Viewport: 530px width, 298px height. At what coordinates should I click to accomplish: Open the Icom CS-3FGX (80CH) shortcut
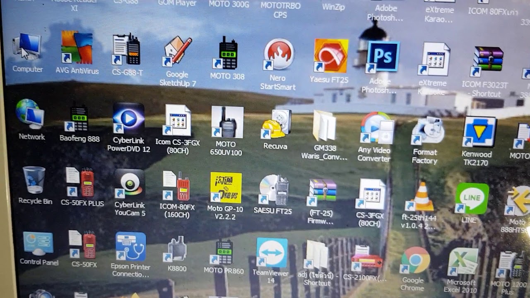coord(178,120)
